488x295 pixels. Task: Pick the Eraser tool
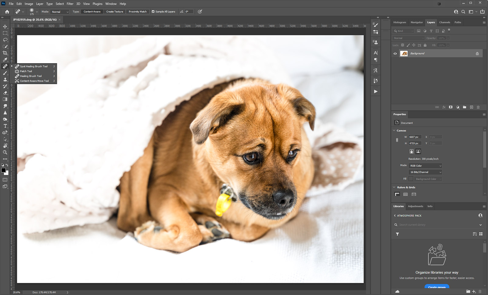[5, 93]
